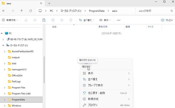Refresh the current folder view
The height and width of the screenshot is (108, 175).
click(31, 11)
